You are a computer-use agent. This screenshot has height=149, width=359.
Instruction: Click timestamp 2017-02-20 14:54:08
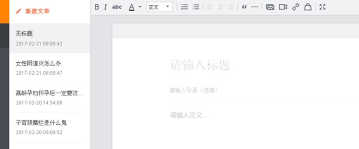pos(39,103)
